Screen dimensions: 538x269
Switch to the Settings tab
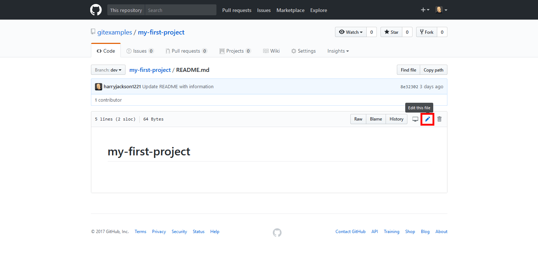point(303,51)
